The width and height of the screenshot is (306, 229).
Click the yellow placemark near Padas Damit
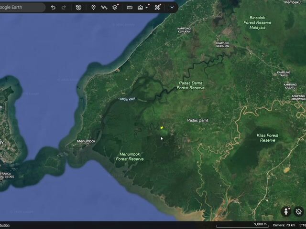point(162,127)
